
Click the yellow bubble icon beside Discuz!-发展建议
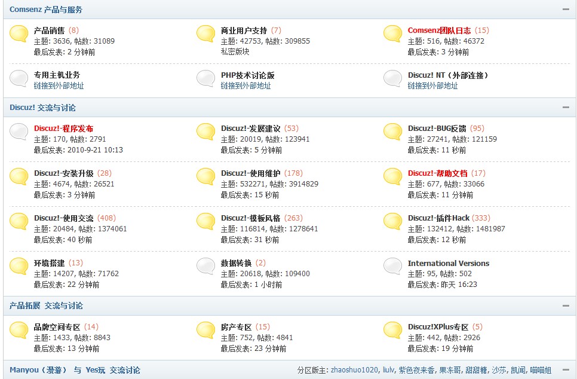[205, 132]
